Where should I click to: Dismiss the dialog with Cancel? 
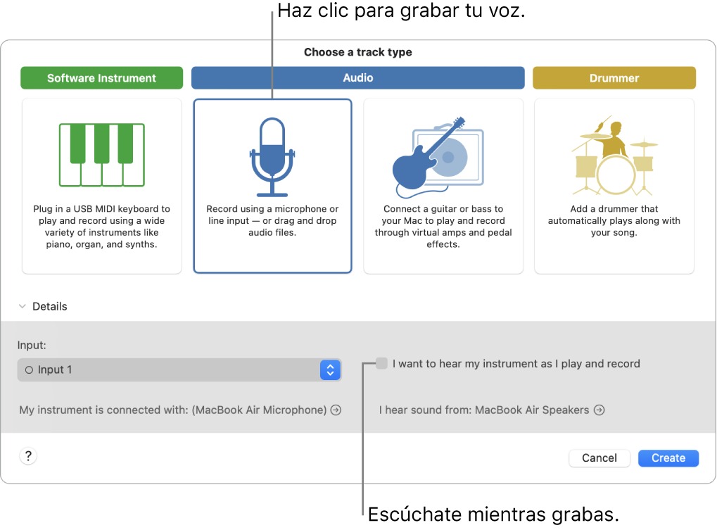click(599, 458)
